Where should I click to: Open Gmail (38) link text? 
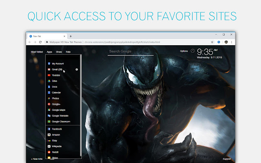tap(57, 69)
